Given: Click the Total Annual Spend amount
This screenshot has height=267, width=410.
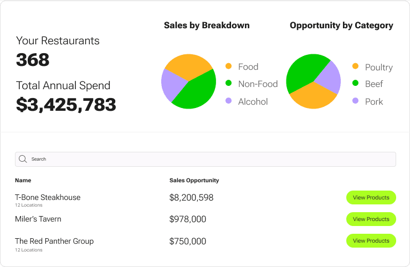Looking at the screenshot, I should point(66,104).
